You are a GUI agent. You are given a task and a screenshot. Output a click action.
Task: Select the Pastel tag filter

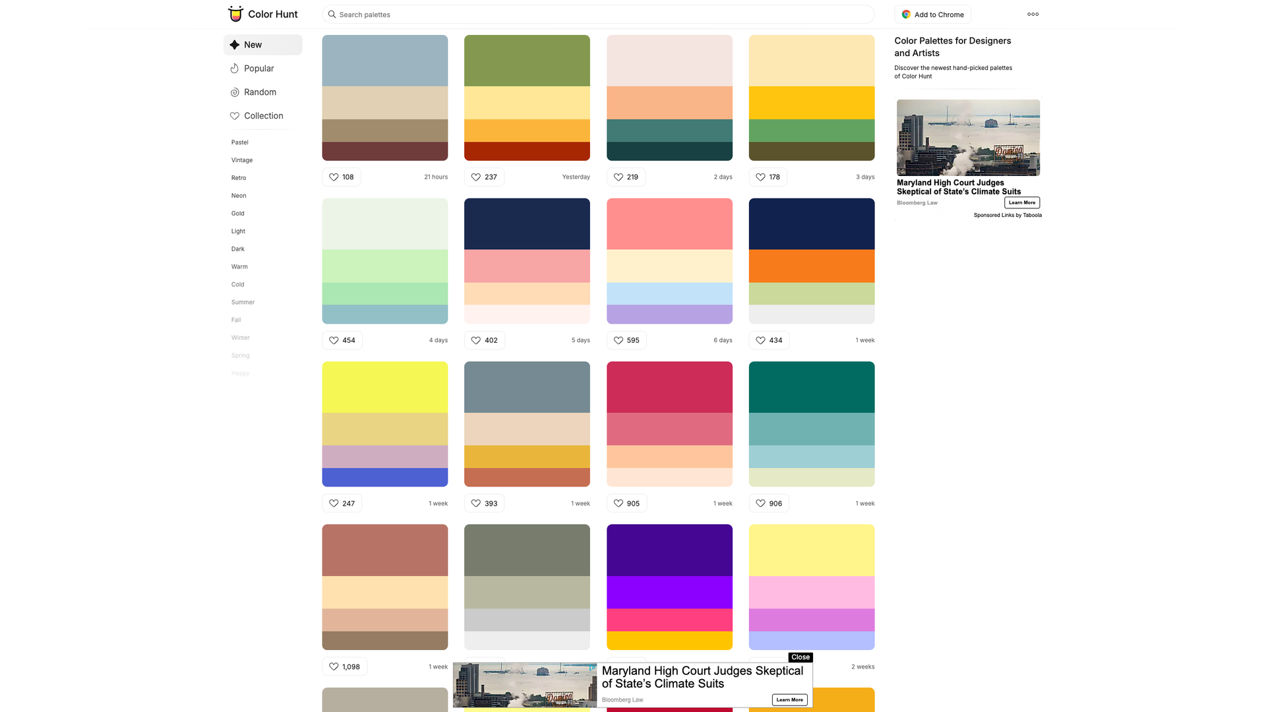pyautogui.click(x=239, y=142)
